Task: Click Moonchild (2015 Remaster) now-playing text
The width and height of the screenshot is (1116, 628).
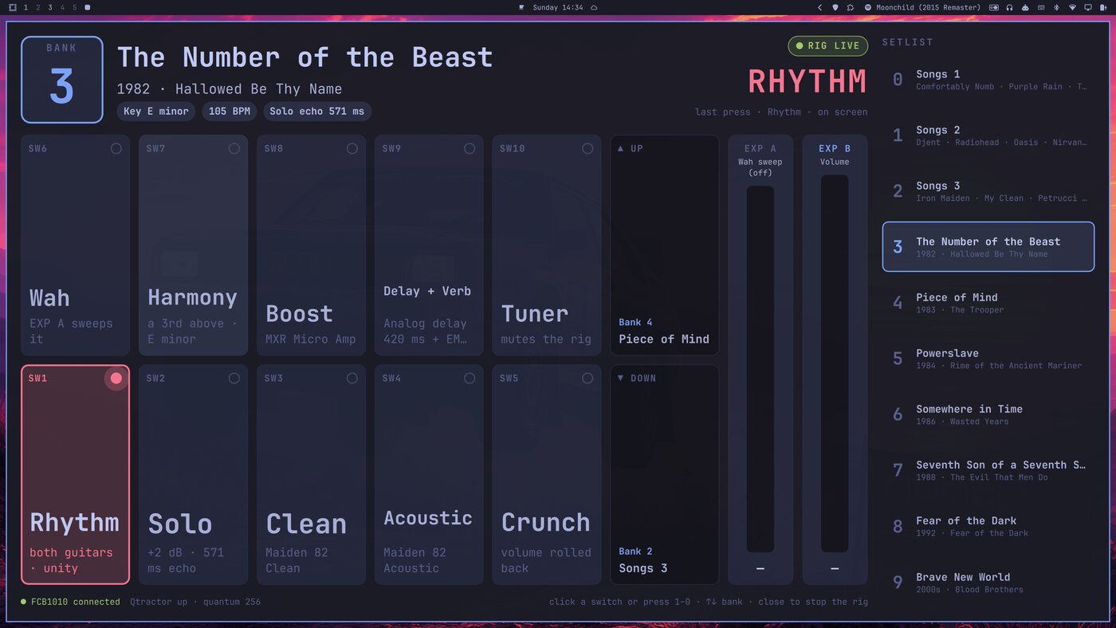Action: point(928,7)
